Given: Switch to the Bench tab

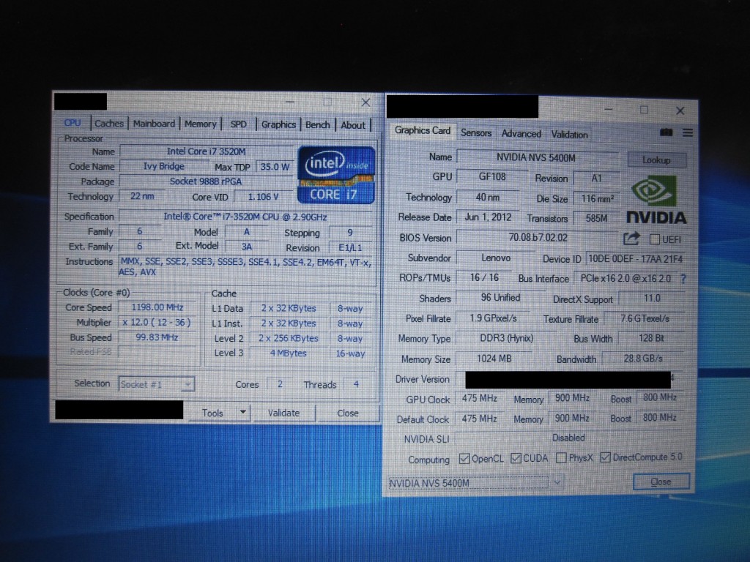Looking at the screenshot, I should pos(318,124).
